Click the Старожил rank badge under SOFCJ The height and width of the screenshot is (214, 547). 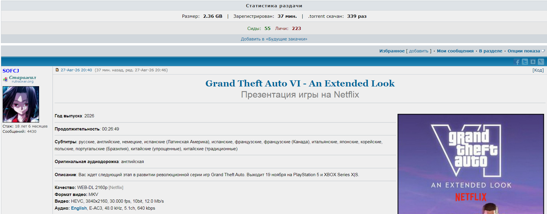(x=20, y=79)
